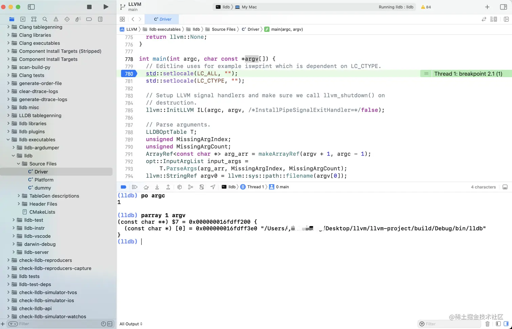
Task: Click the plus Library button in toolbar
Action: click(487, 7)
